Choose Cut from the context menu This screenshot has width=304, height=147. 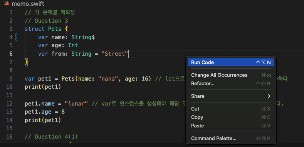point(231,109)
